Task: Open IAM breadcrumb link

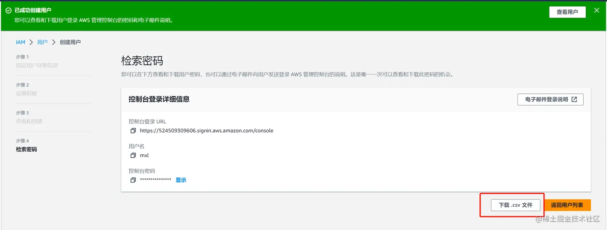Action: (20, 42)
